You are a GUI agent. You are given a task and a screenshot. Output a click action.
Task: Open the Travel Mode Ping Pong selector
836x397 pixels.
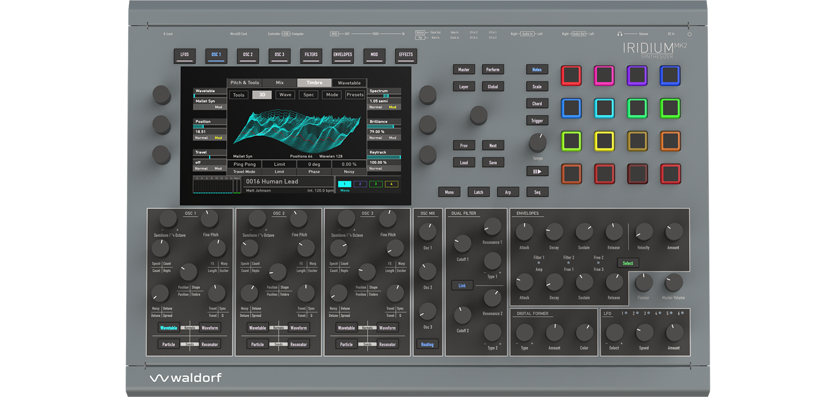tap(245, 164)
